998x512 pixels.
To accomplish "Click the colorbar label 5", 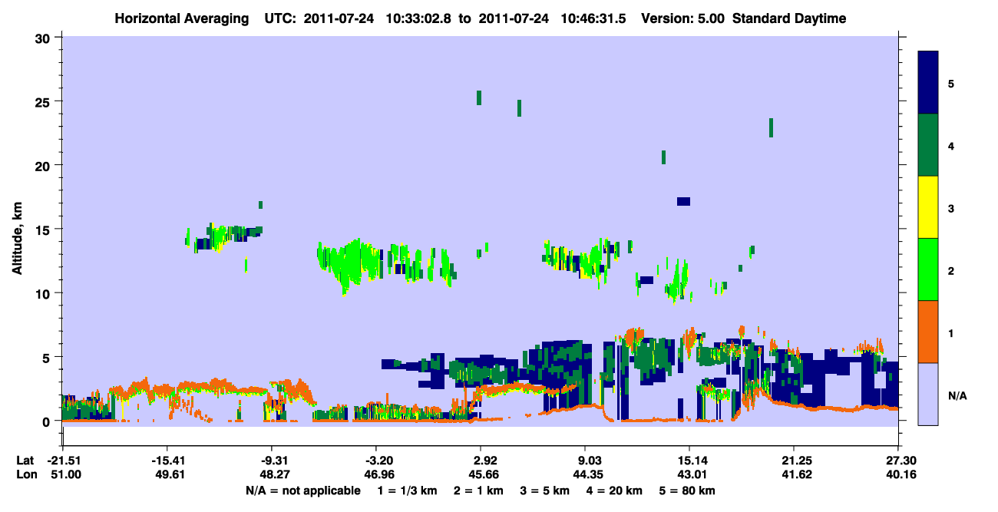I will [952, 83].
